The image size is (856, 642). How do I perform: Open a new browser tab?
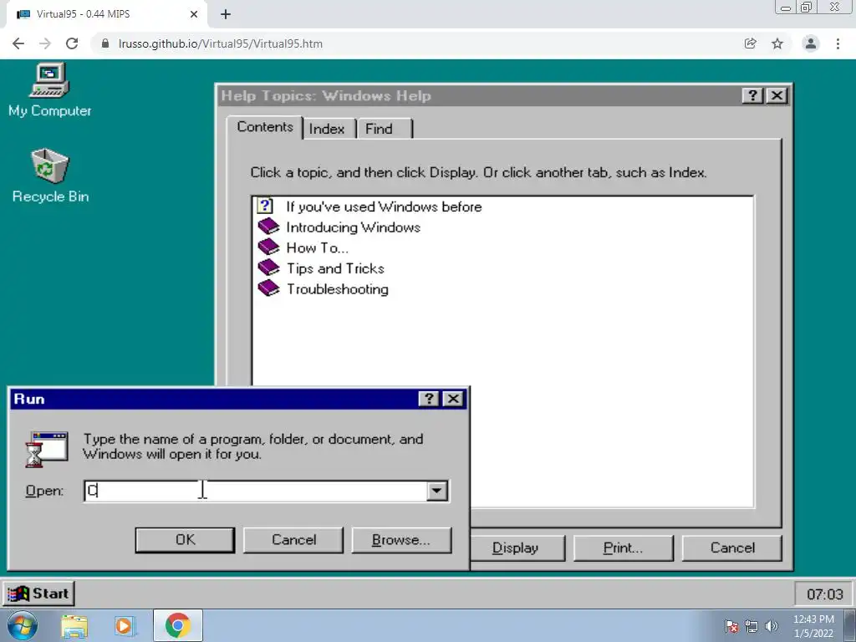click(226, 14)
